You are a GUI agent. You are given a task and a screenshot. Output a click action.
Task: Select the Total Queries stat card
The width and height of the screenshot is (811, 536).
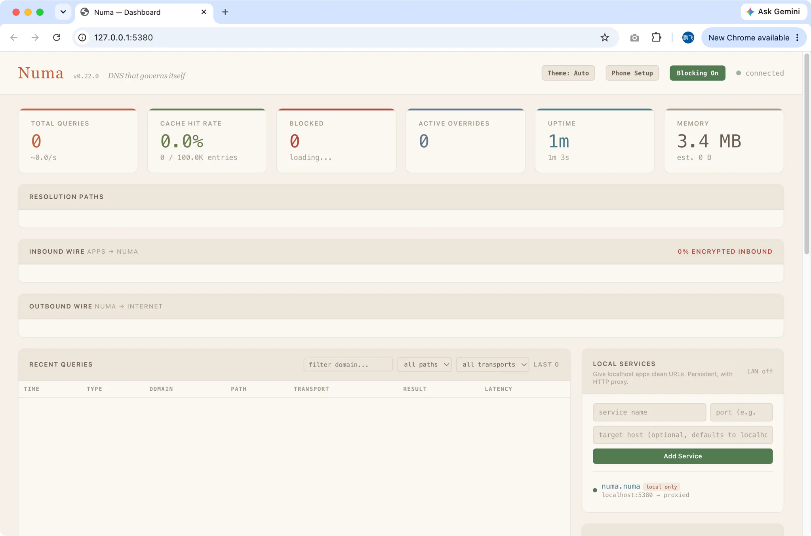point(78,141)
